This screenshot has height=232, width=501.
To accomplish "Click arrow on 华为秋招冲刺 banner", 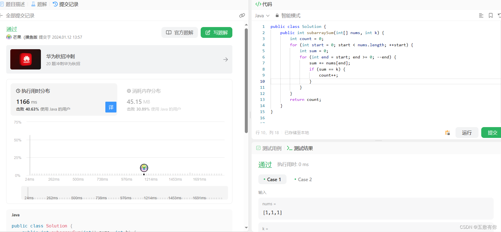I will point(226,59).
